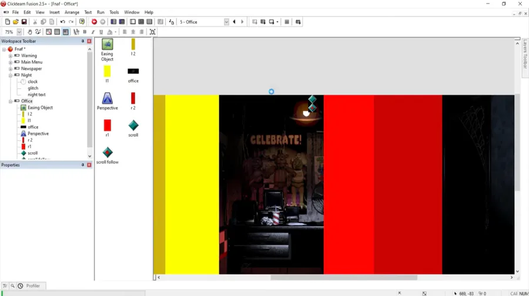Click the Undo arrow icon
This screenshot has width=529, height=296.
tap(62, 22)
